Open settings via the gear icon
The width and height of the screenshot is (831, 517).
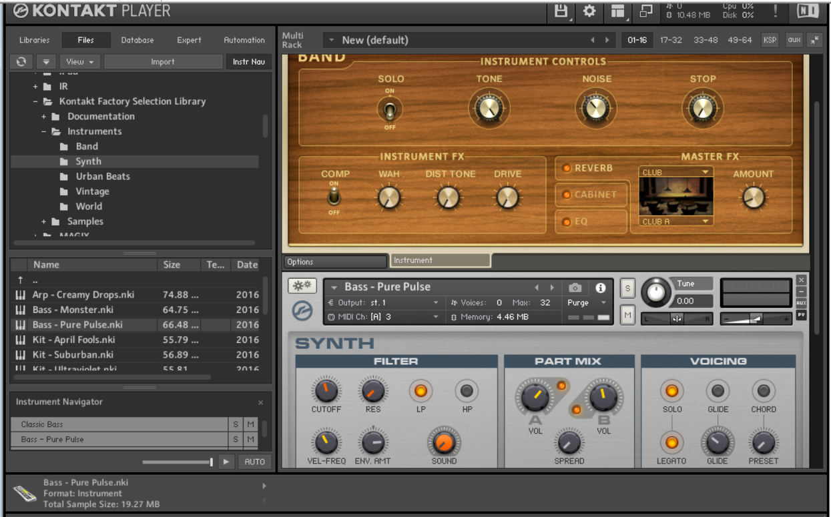[589, 11]
